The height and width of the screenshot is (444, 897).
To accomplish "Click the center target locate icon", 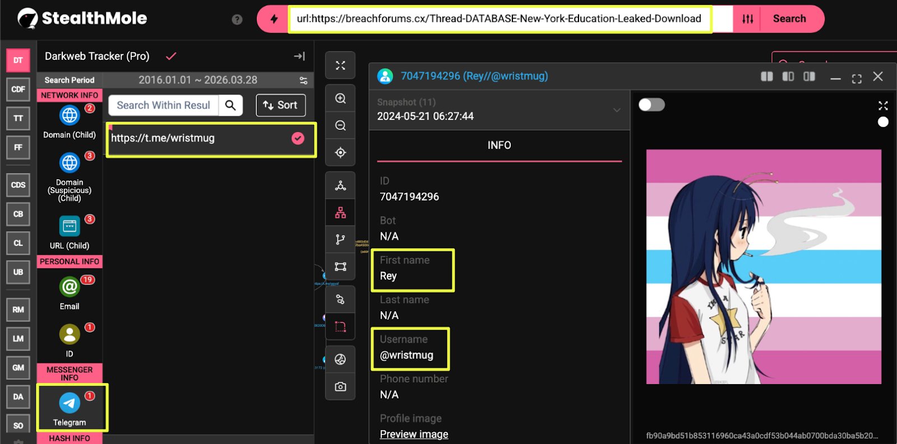I will tap(340, 152).
